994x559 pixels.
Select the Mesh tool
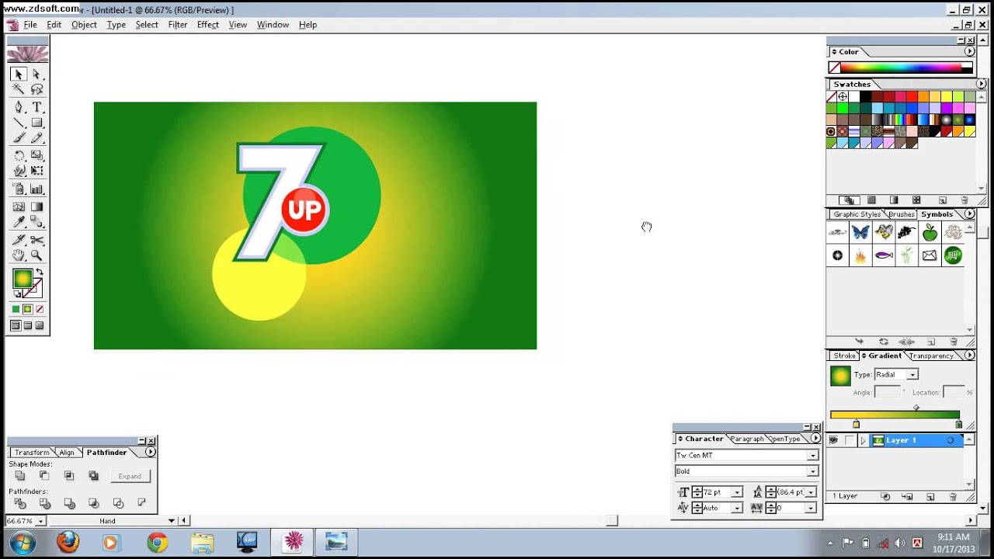(18, 207)
